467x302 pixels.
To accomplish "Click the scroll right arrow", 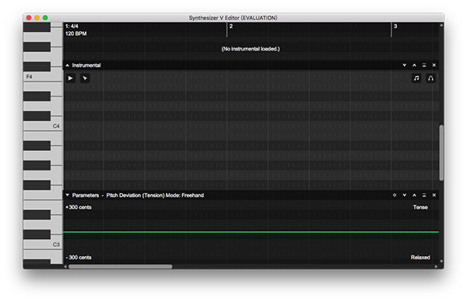I will click(x=437, y=266).
